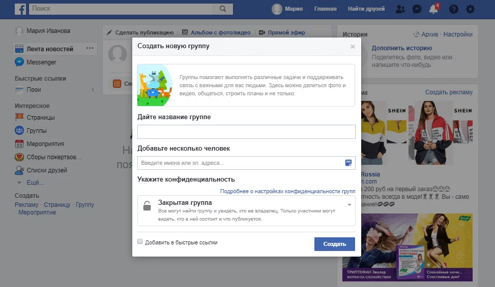Click the Facebook logo icon
The image size is (495, 287).
click(20, 9)
